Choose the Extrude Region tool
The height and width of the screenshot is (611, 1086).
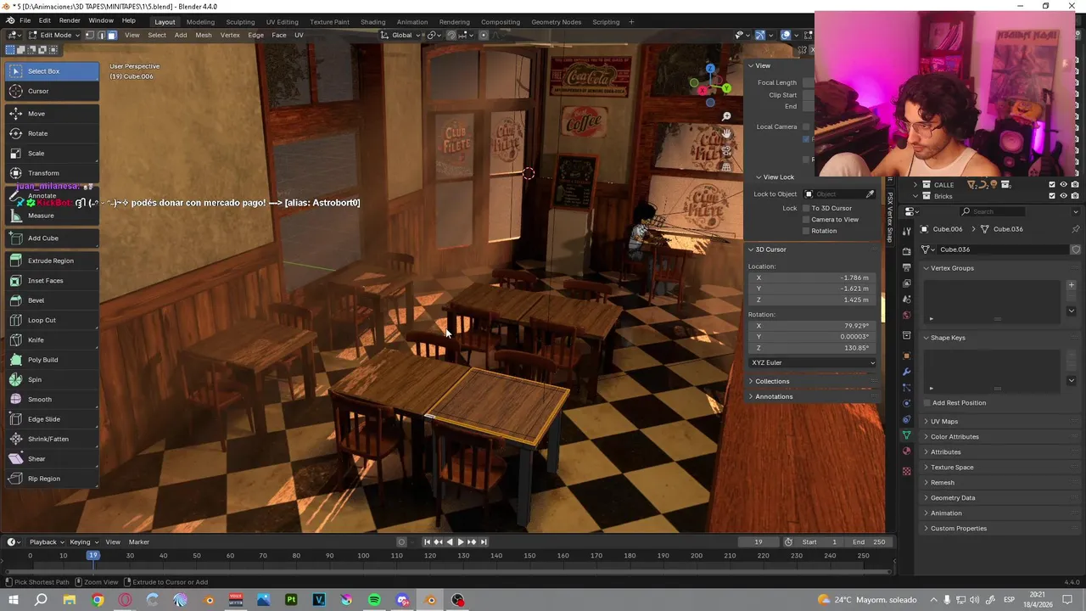[51, 261]
